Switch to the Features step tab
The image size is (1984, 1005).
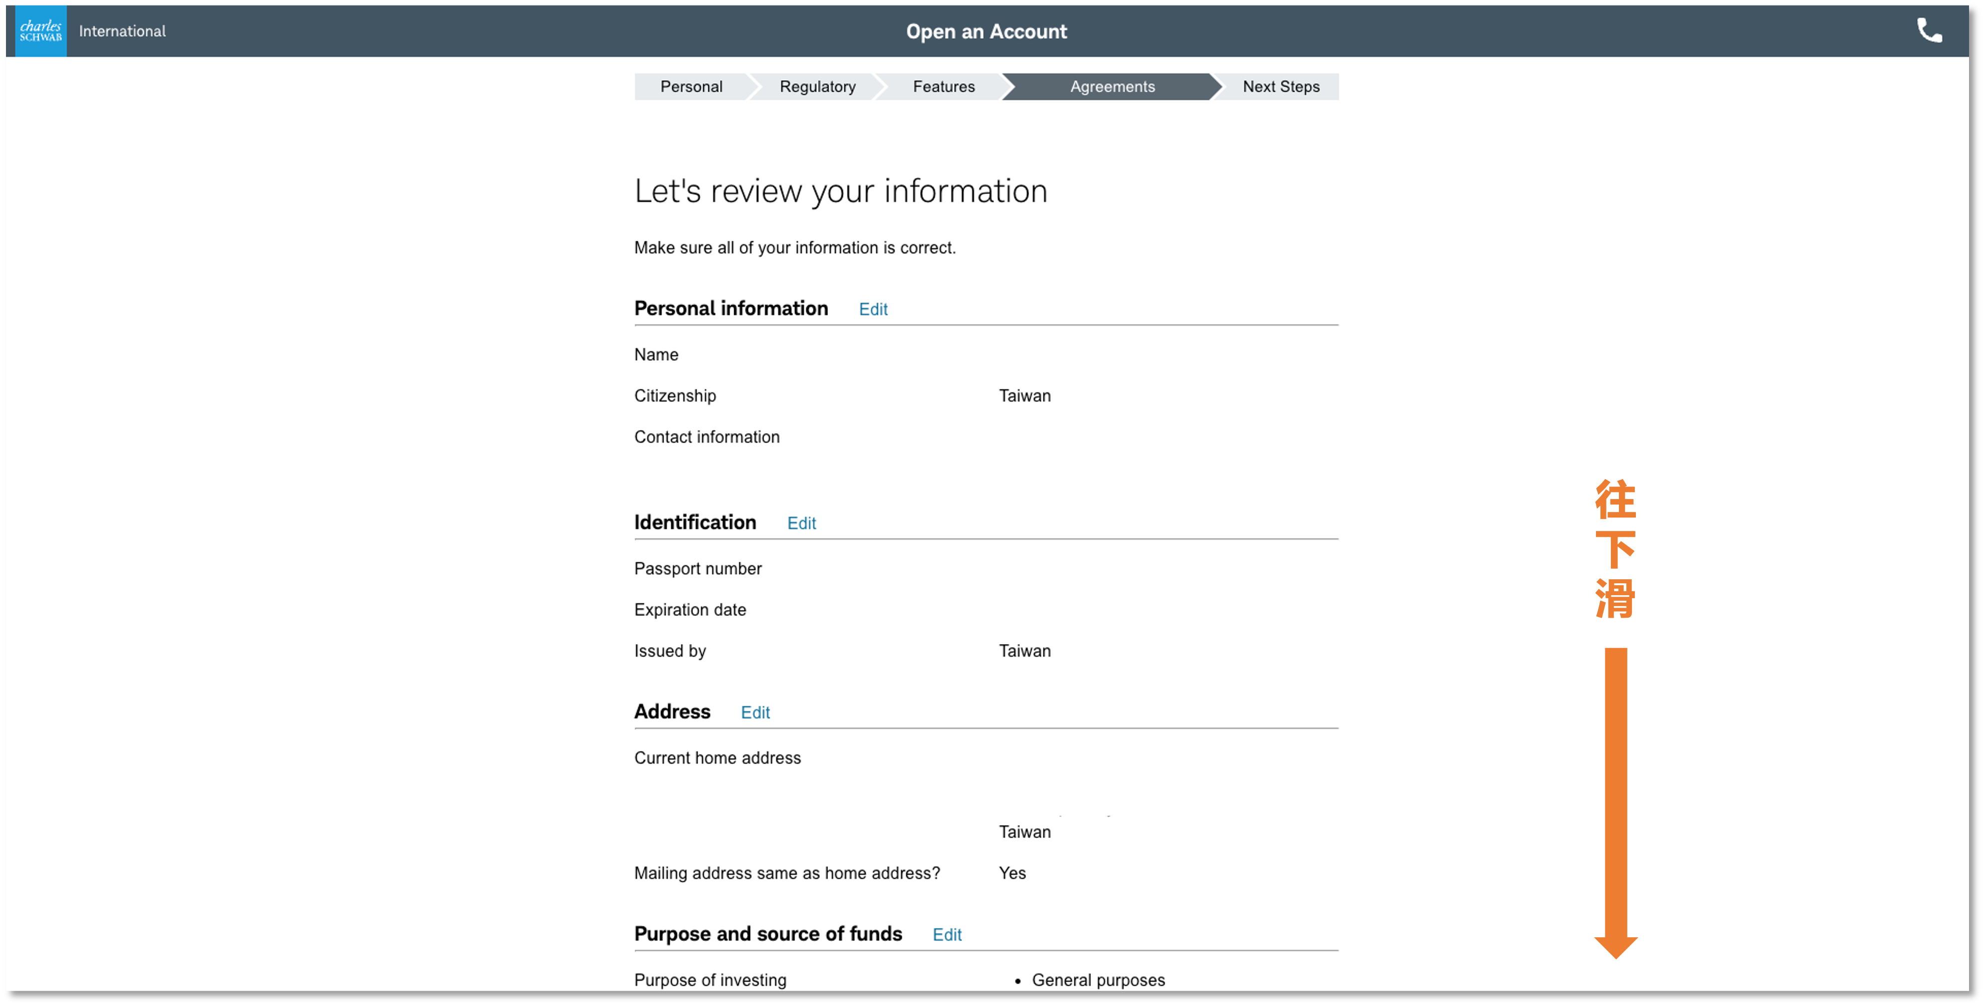coord(944,86)
